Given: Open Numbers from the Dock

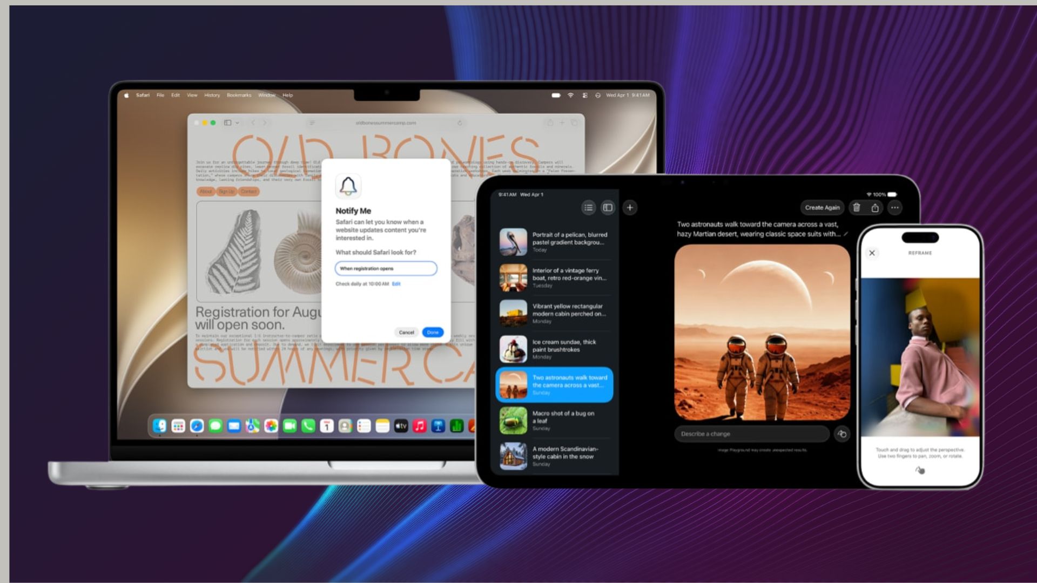Looking at the screenshot, I should (x=457, y=426).
